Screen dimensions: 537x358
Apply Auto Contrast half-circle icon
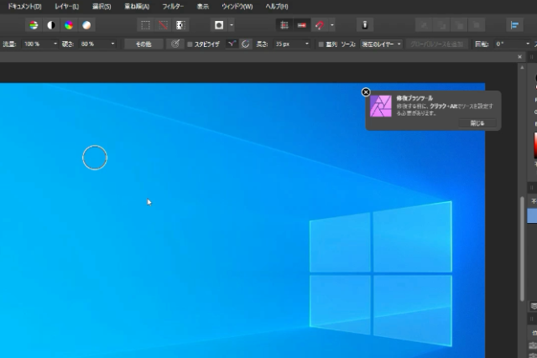[51, 25]
